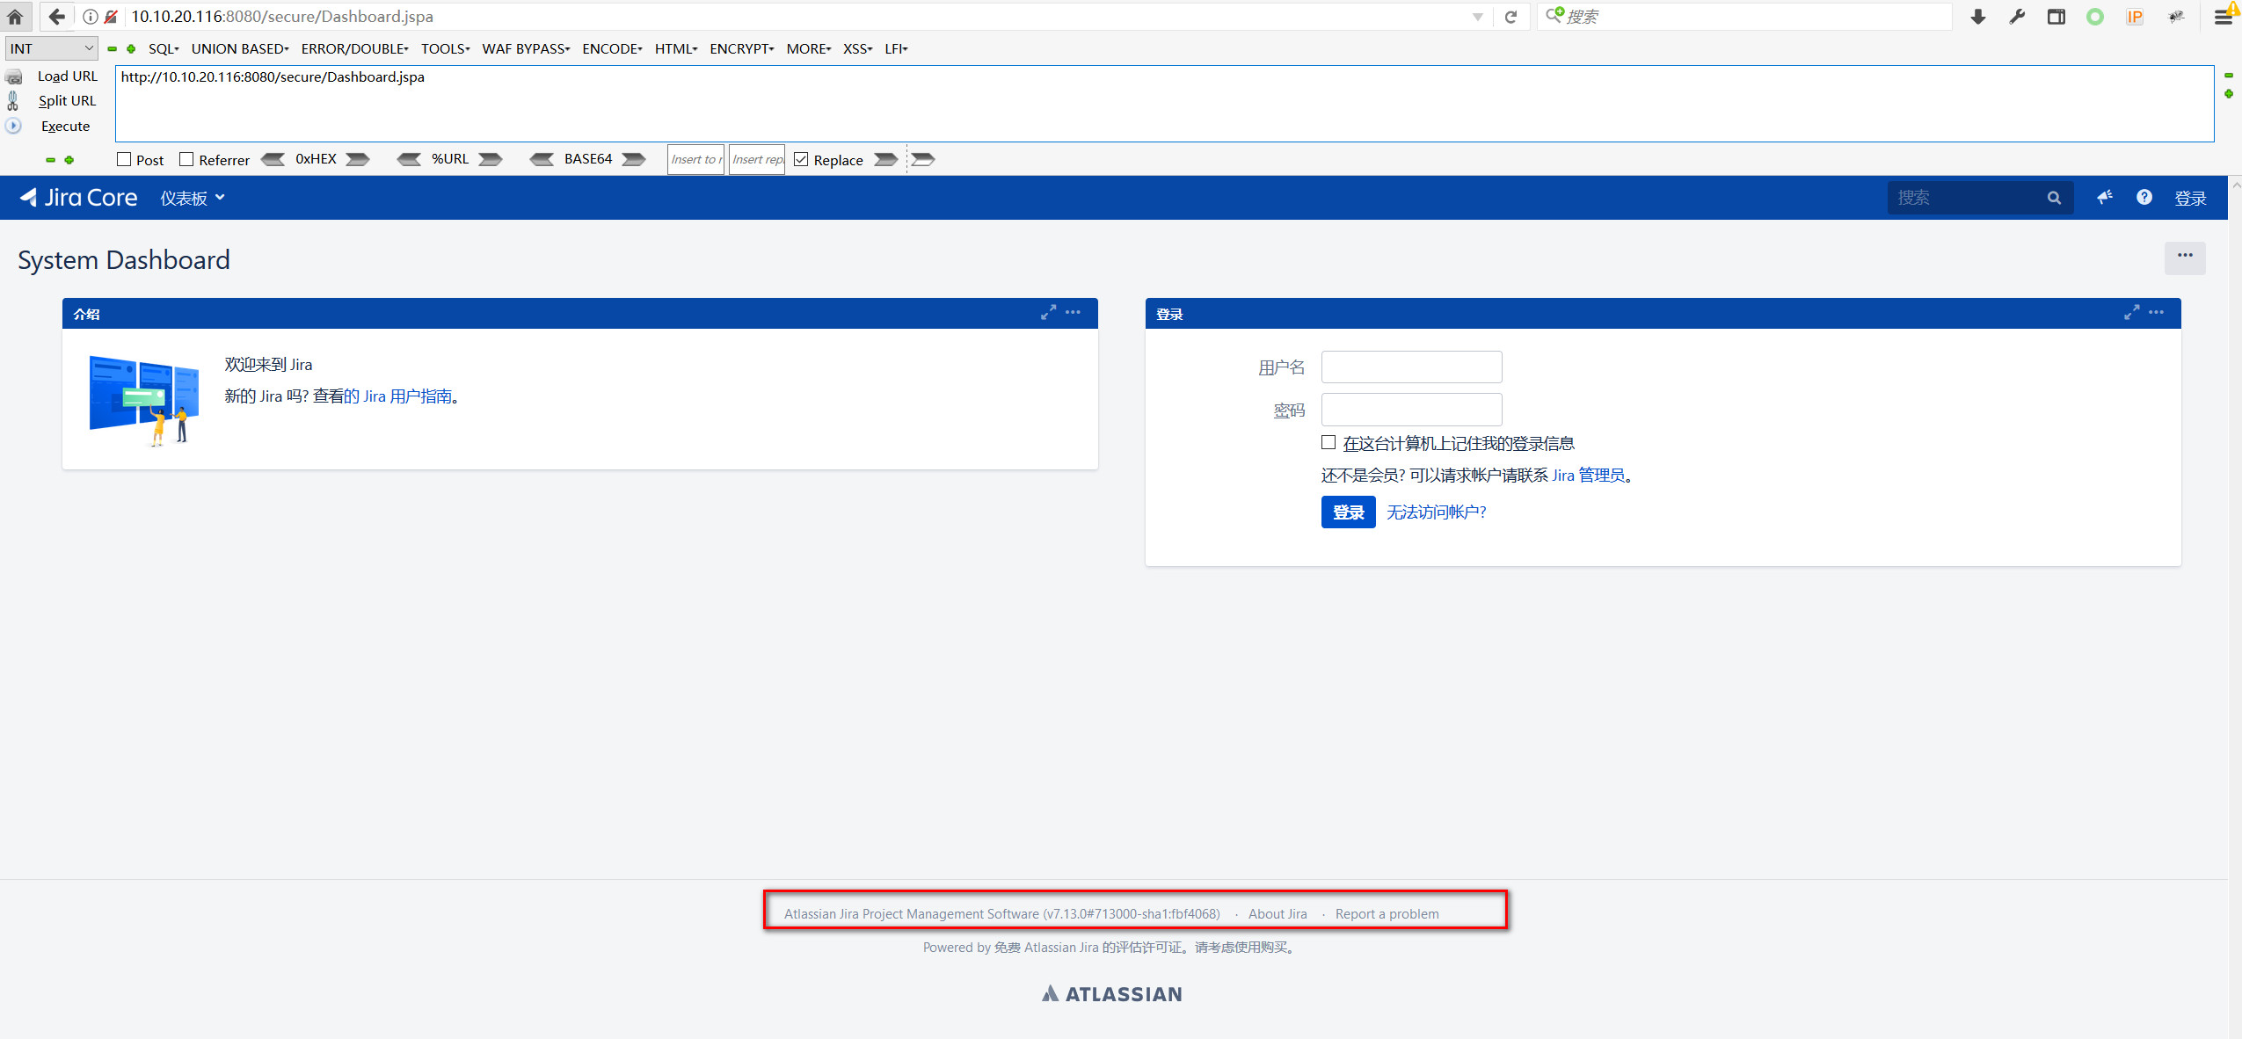2242x1039 pixels.
Task: Expand the INT type combo box
Action: coord(51,48)
